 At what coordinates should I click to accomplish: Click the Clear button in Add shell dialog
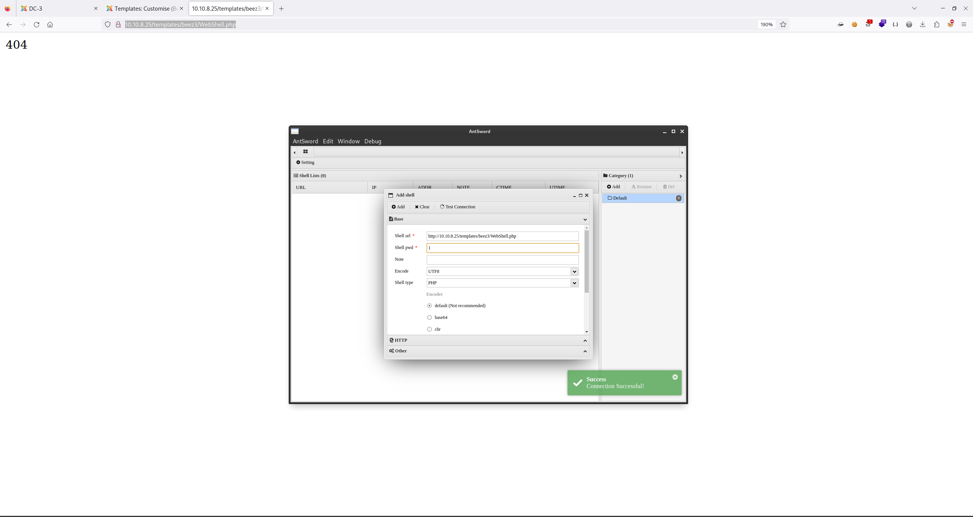422,207
